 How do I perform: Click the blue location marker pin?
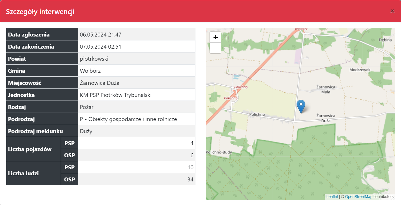[x=301, y=106]
